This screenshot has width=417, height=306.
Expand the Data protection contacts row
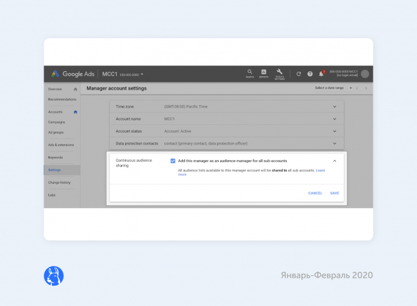tap(334, 143)
